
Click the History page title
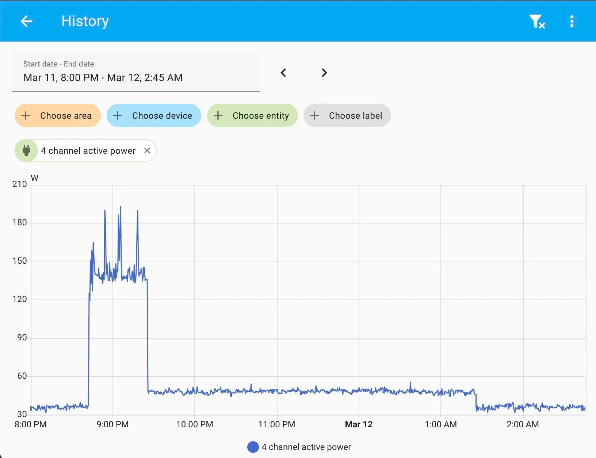click(85, 21)
